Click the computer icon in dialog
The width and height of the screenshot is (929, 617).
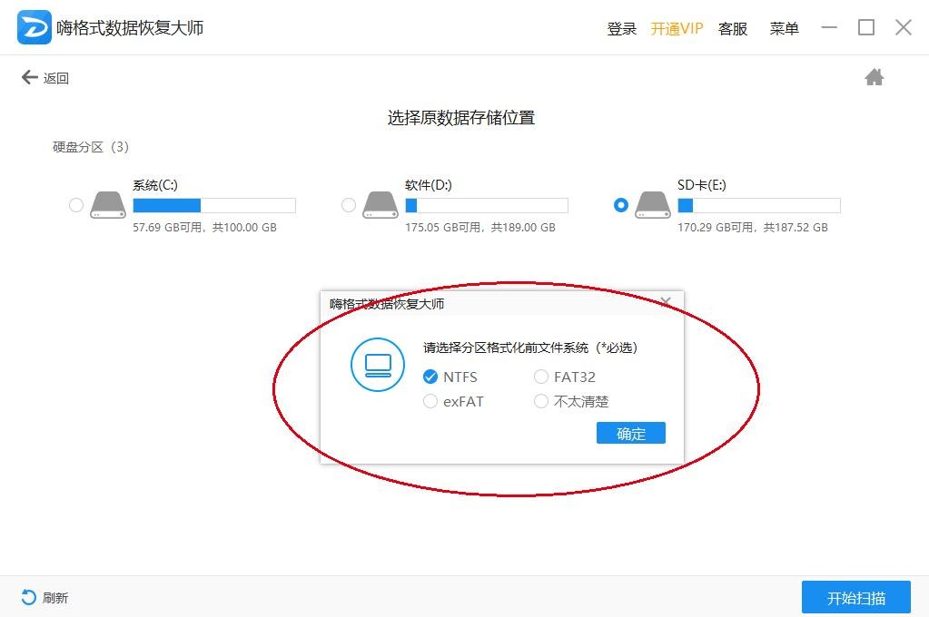378,365
